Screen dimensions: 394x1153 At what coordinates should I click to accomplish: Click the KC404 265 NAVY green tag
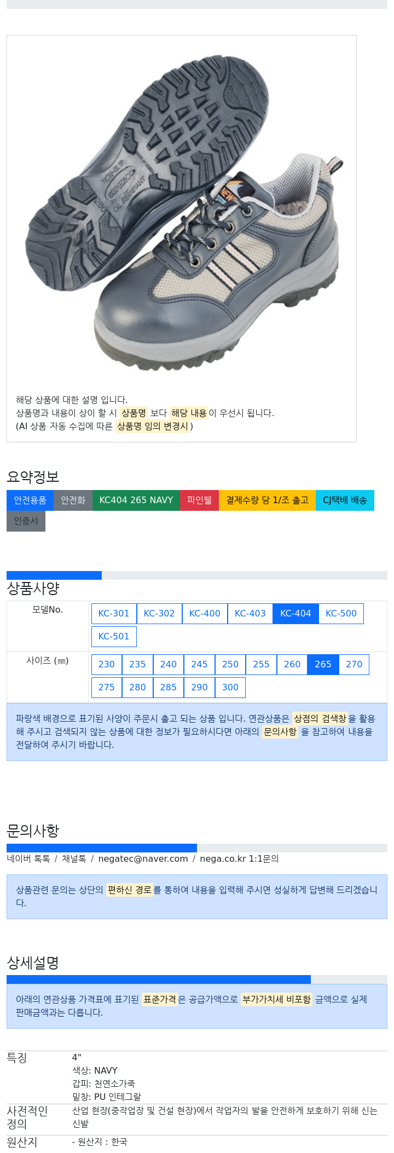tap(136, 500)
